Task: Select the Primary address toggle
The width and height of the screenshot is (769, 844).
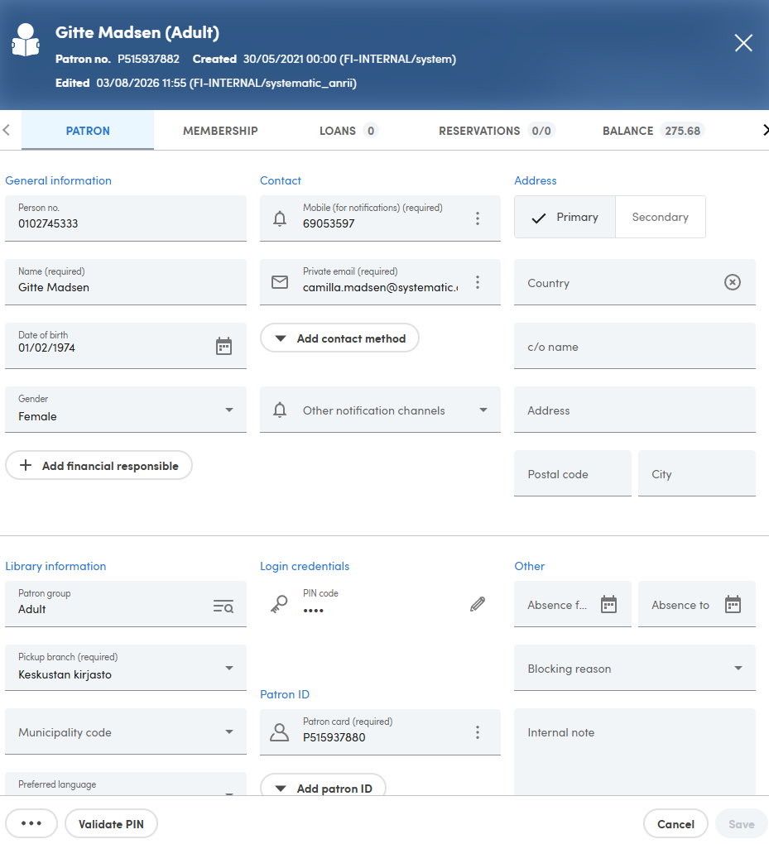Action: [565, 217]
